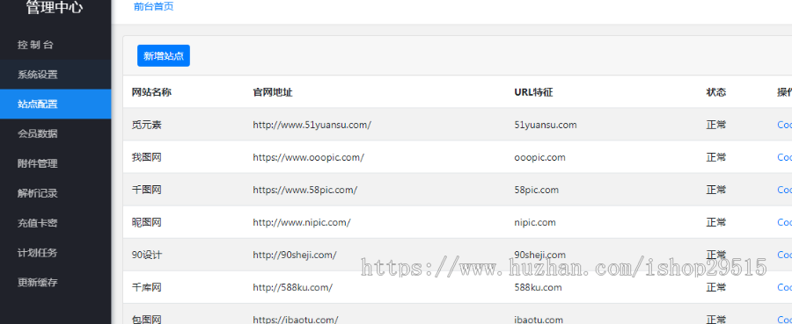The width and height of the screenshot is (792, 324).
Task: Click the http://90sheji.com/ address
Action: click(295, 255)
